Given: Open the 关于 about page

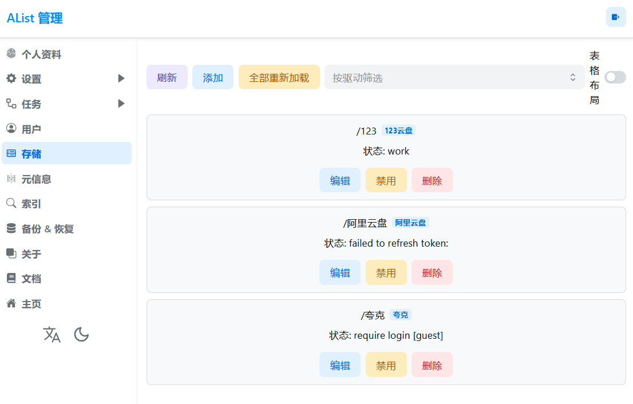Looking at the screenshot, I should coord(29,254).
